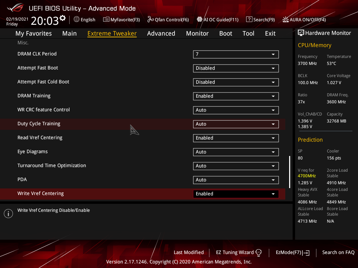The width and height of the screenshot is (358, 268).
Task: Click the 02/19/2021 date text
Action: (17, 19)
